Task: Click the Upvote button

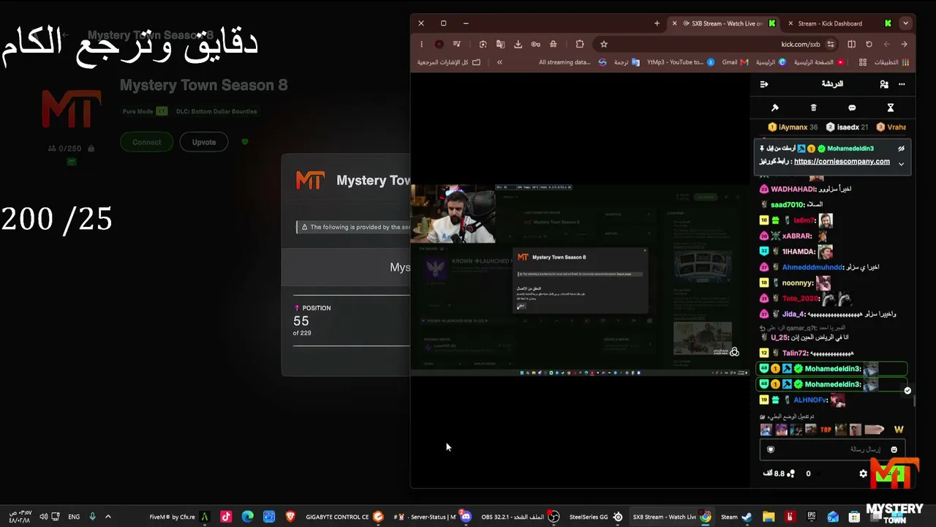Action: [x=204, y=142]
